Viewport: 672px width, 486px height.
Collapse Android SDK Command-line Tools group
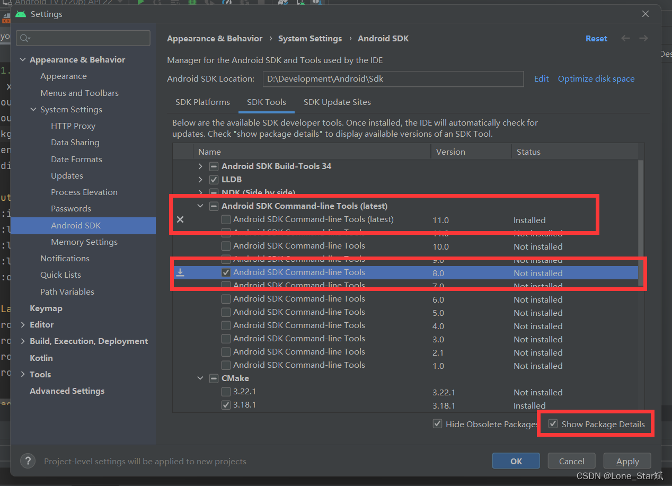[x=200, y=206]
